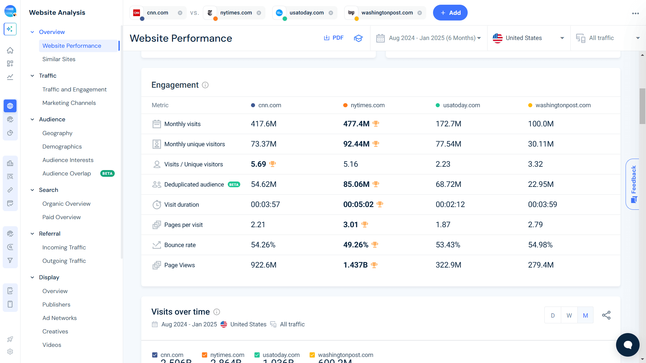
Task: Open the United States country dropdown
Action: pos(562,38)
